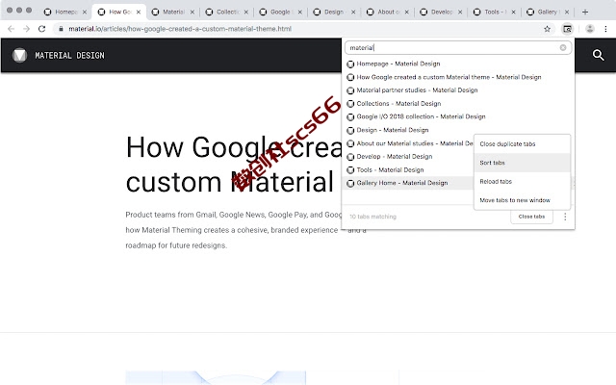The width and height of the screenshot is (616, 385).
Task: View site lock information in address bar
Action: [61, 29]
